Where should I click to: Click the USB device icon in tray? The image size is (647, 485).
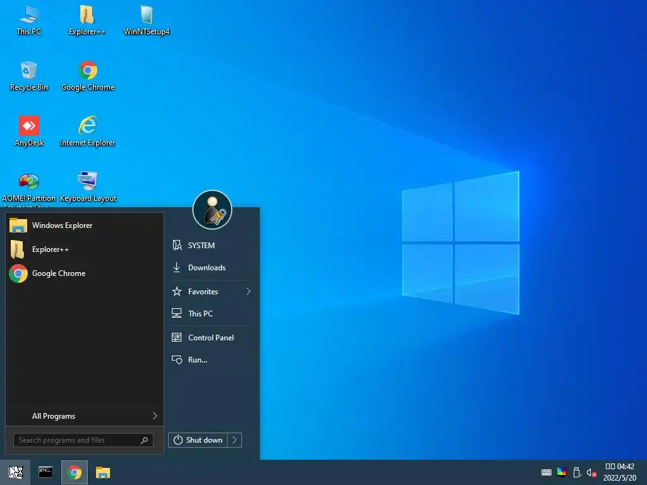pyautogui.click(x=577, y=472)
